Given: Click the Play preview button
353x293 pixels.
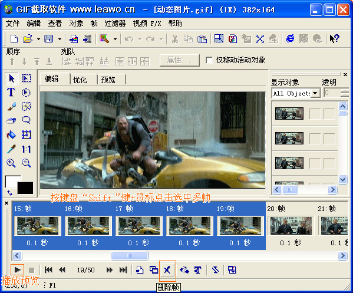Looking at the screenshot, I should [17, 269].
